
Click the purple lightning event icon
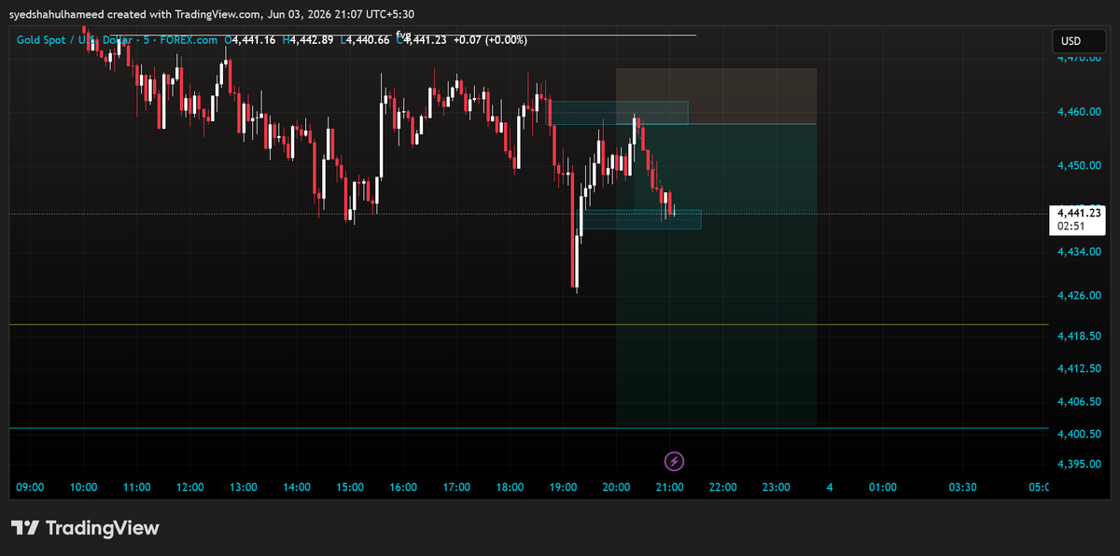(675, 461)
